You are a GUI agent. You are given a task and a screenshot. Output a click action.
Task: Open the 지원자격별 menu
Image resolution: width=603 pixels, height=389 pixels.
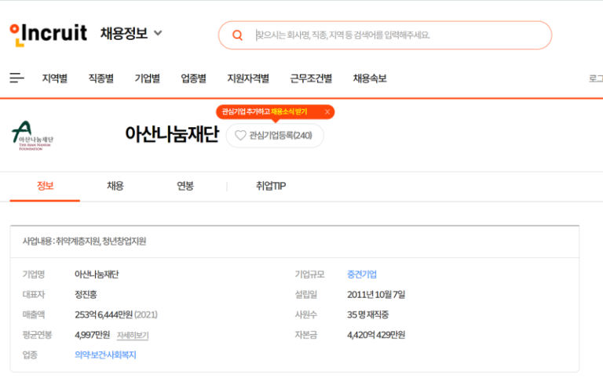point(248,78)
